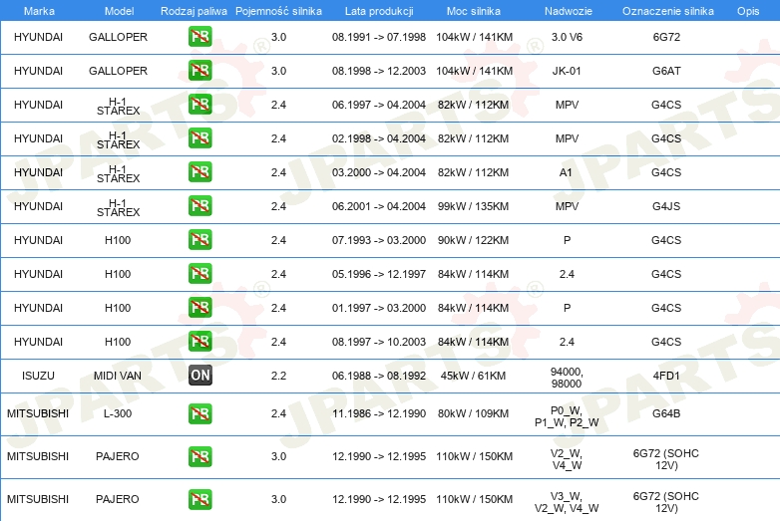Click the Moc silnika column header
This screenshot has height=521, width=780.
tap(474, 11)
